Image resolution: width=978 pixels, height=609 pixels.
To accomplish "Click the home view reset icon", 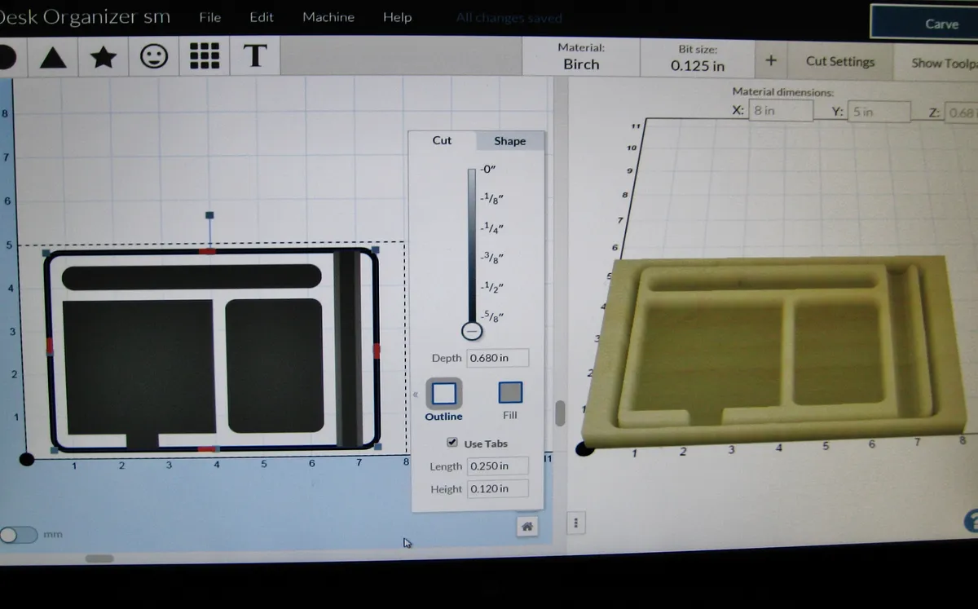I will point(526,527).
